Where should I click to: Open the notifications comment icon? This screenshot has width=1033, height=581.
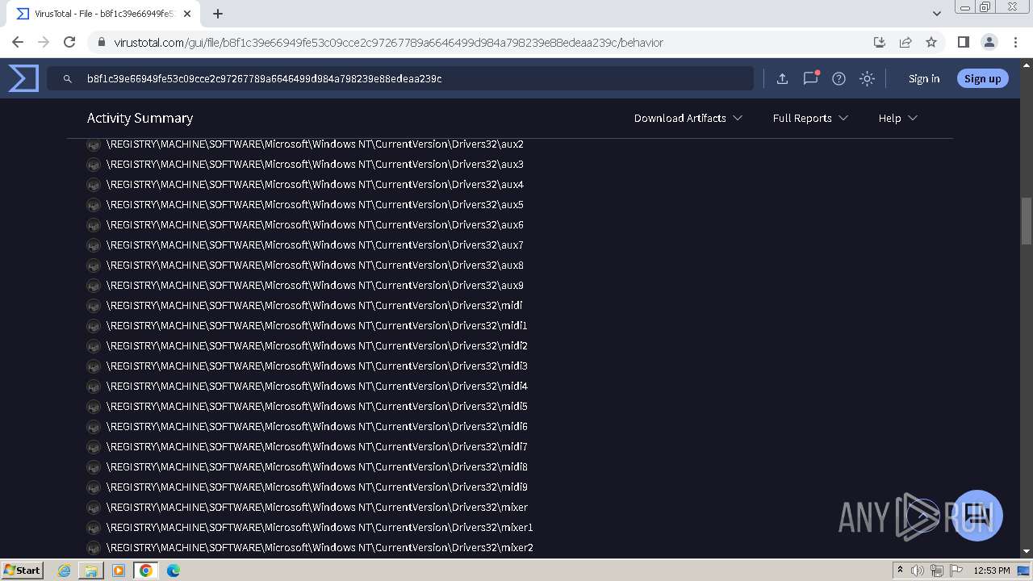[x=810, y=78]
